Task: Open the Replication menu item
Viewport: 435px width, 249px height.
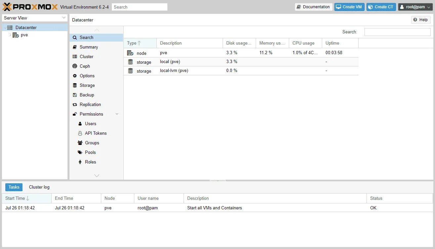Action: (x=96, y=105)
